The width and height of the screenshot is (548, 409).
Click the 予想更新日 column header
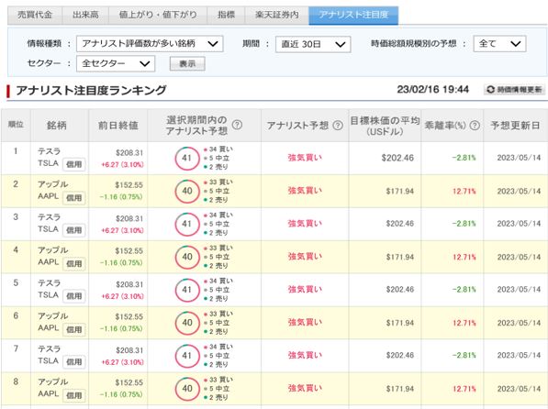[516, 126]
